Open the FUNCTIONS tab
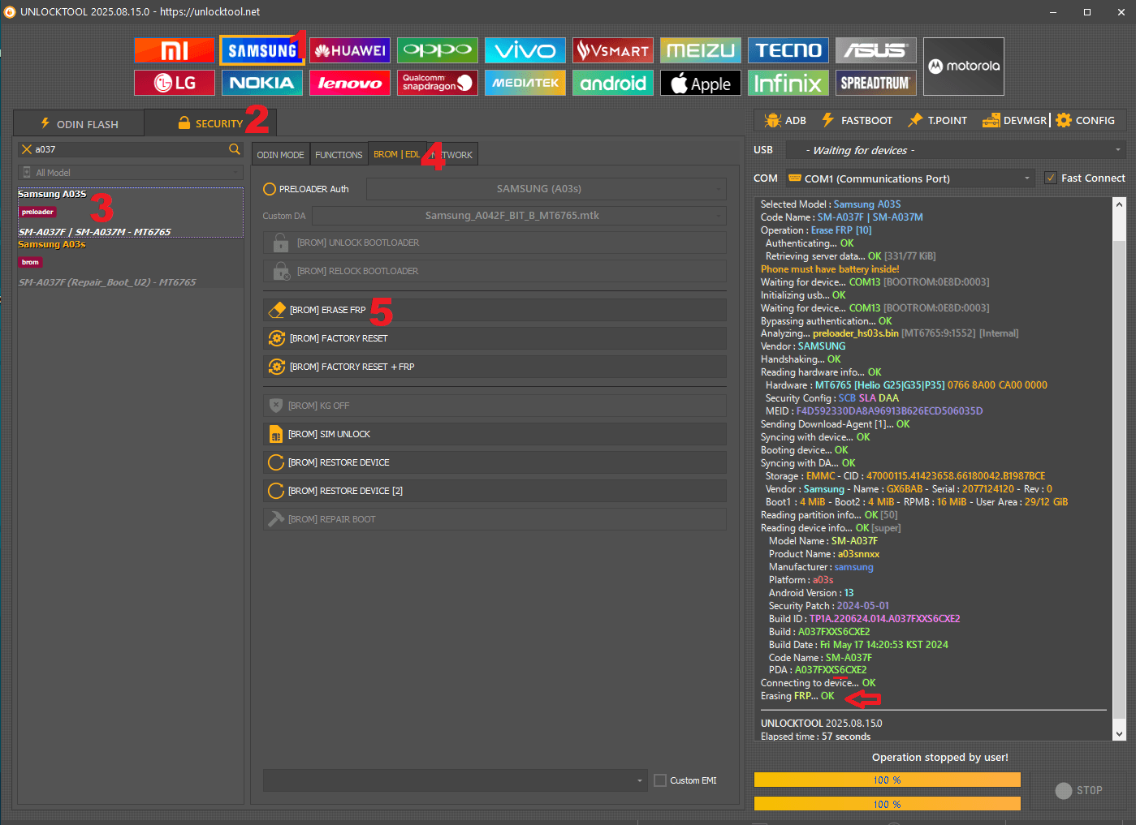Viewport: 1136px width, 825px height. coord(339,155)
